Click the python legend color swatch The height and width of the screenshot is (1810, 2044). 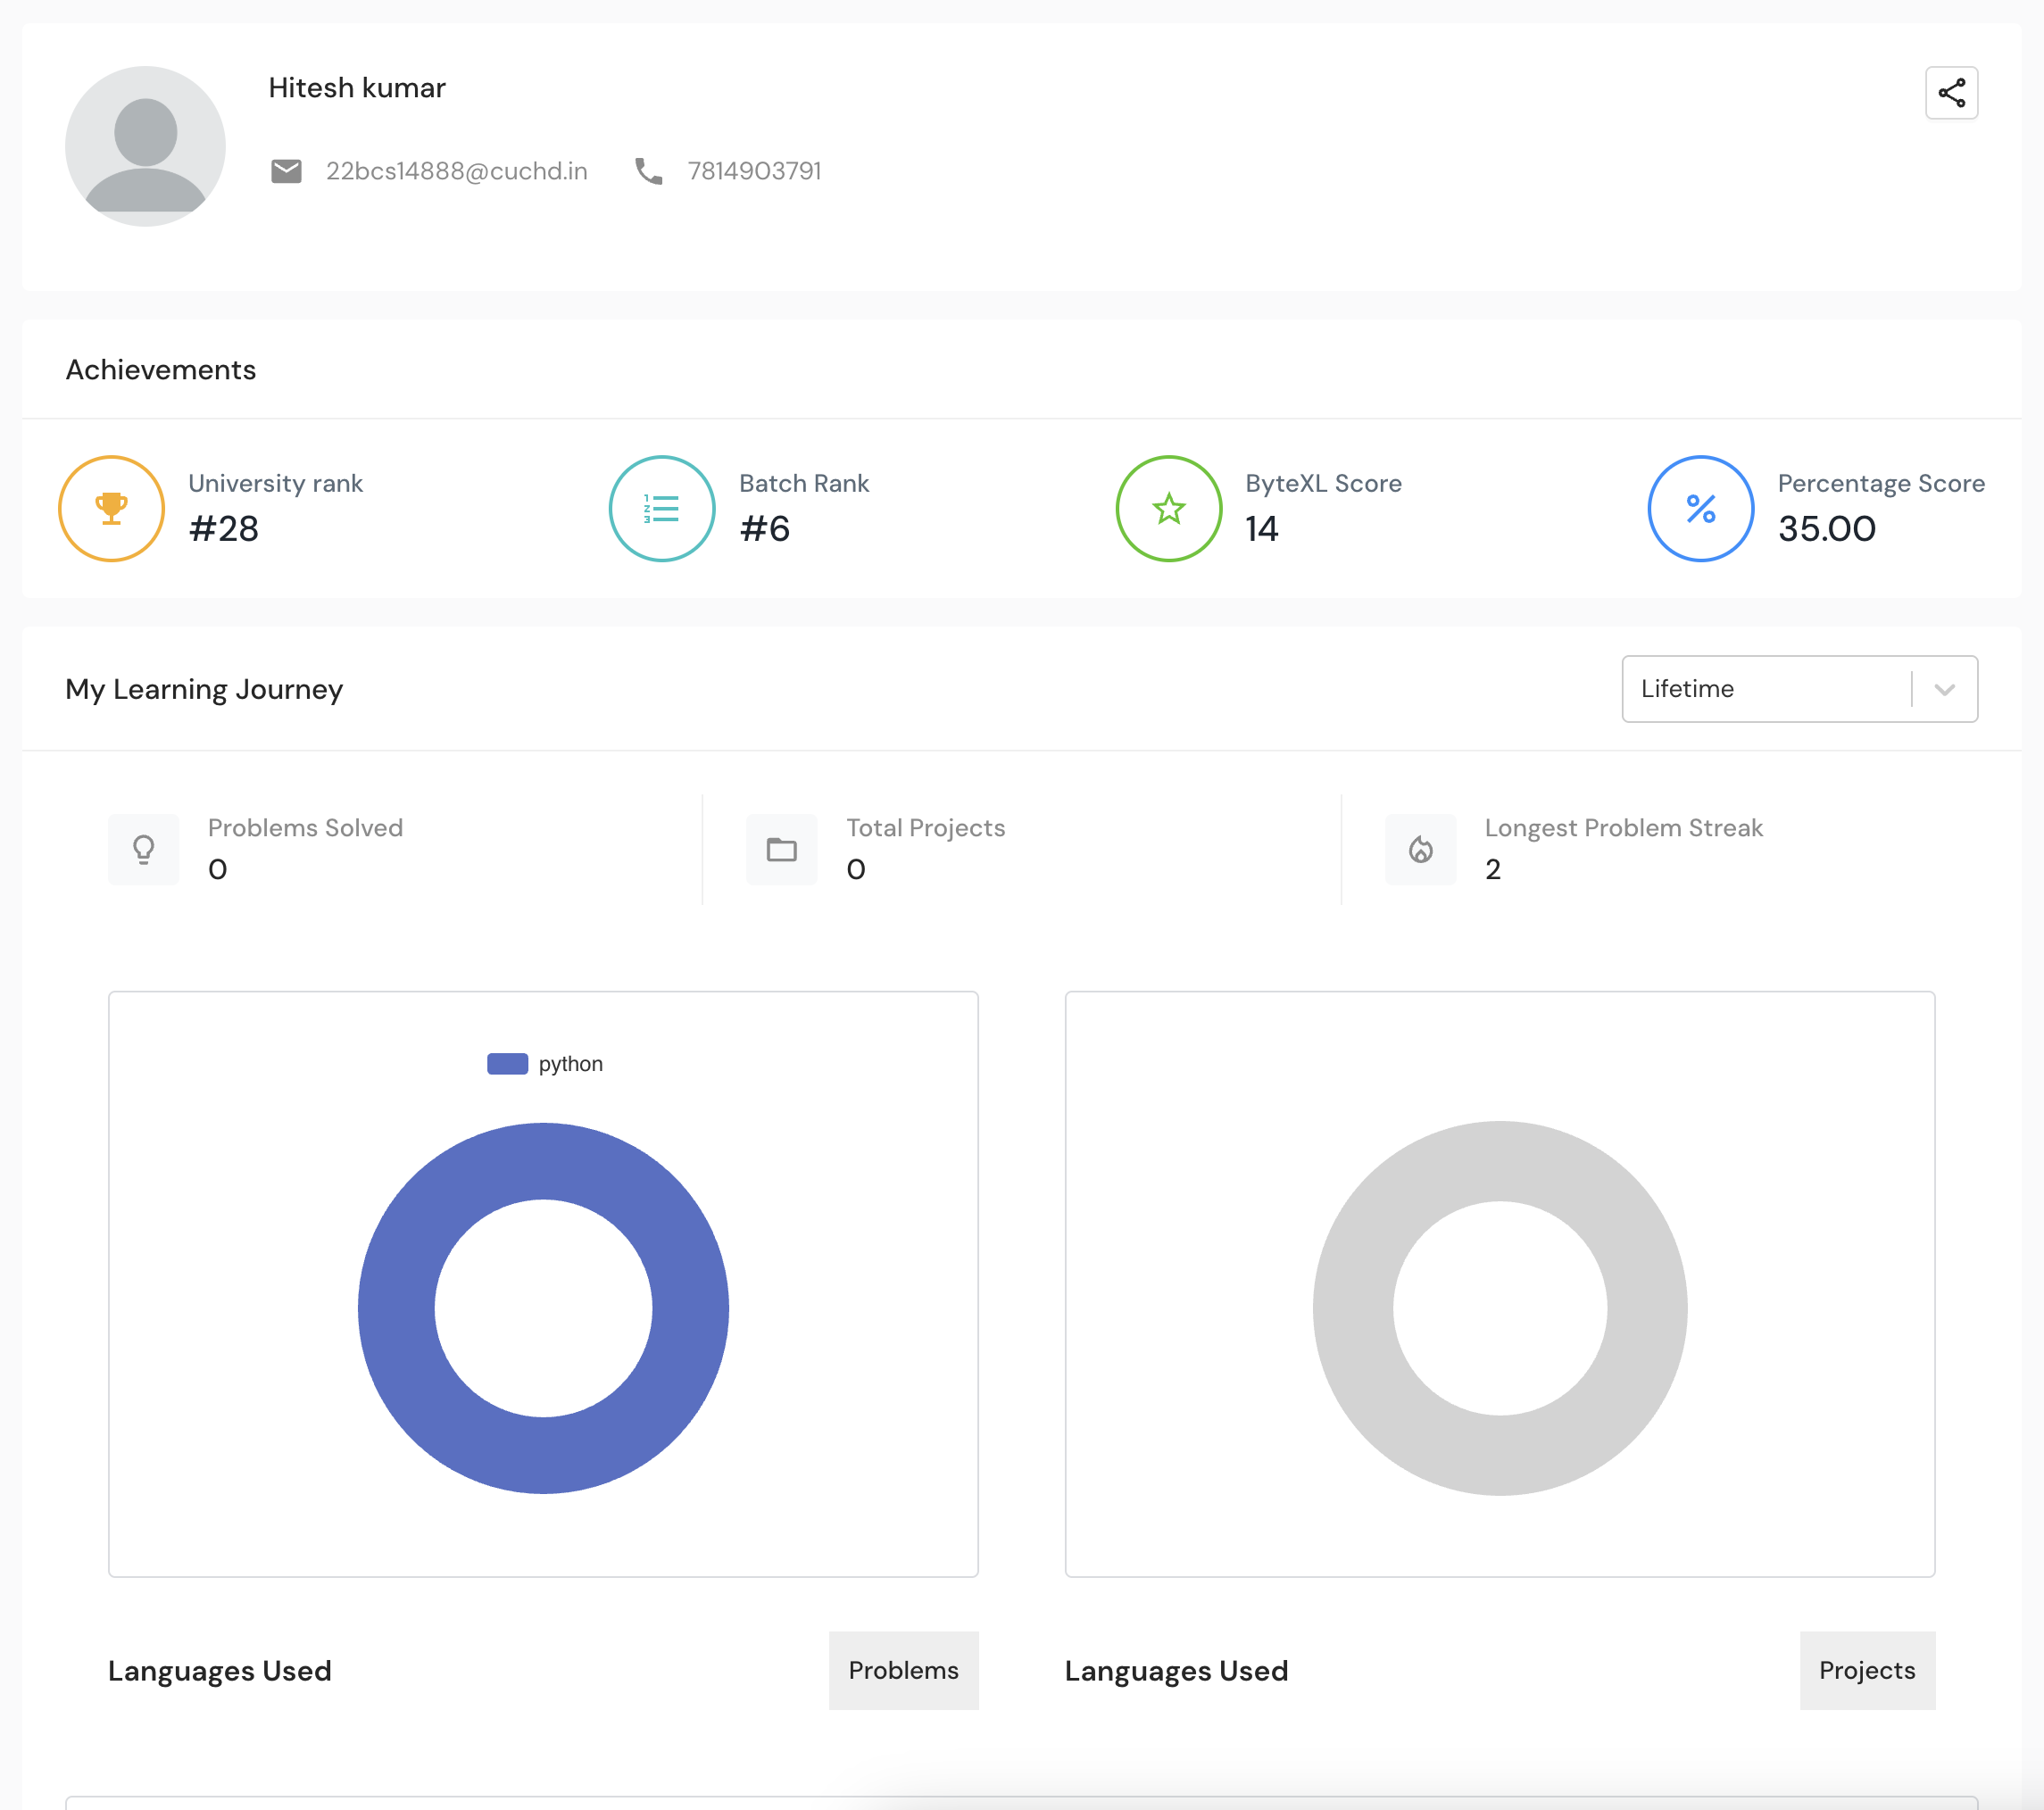point(507,1064)
